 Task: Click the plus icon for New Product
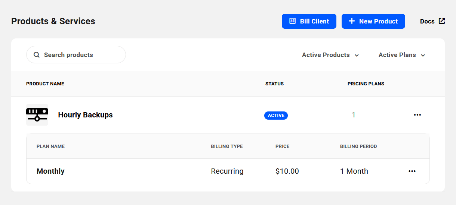pos(351,21)
